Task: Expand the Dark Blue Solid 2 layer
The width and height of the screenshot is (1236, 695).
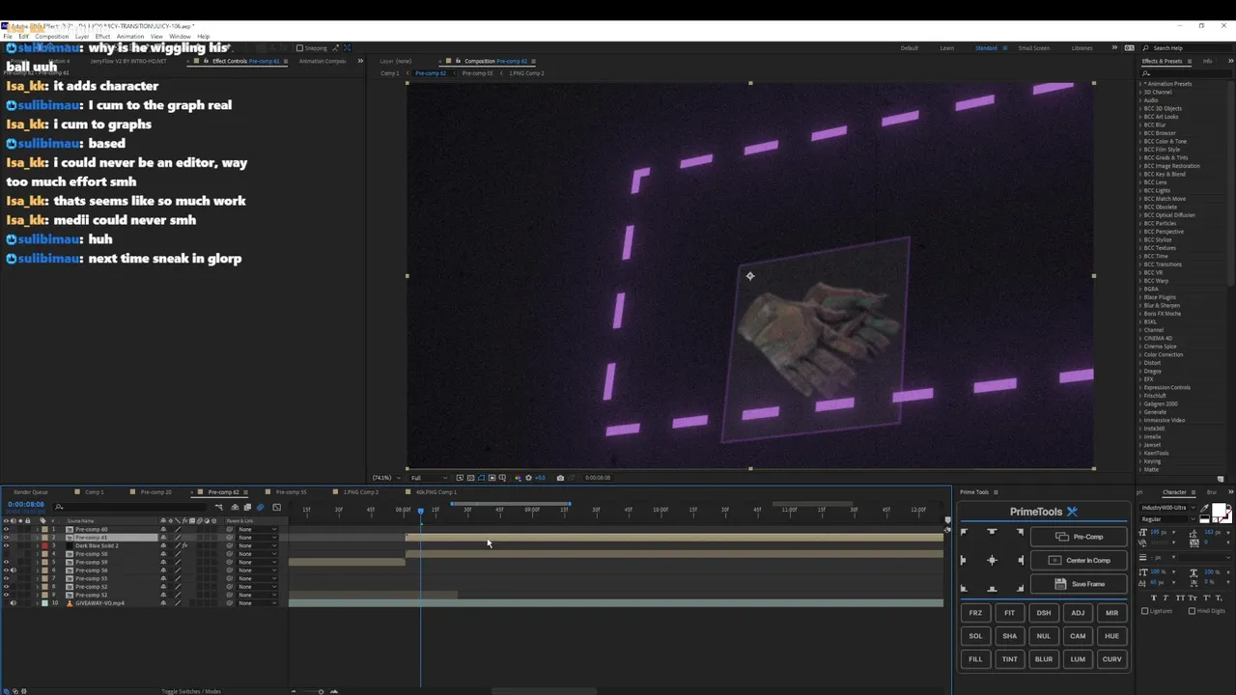Action: [38, 545]
